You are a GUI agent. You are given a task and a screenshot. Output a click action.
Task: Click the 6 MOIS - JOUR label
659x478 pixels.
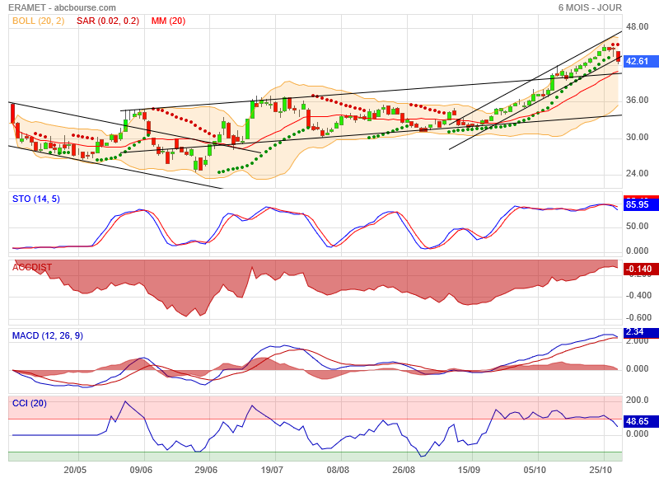(590, 7)
